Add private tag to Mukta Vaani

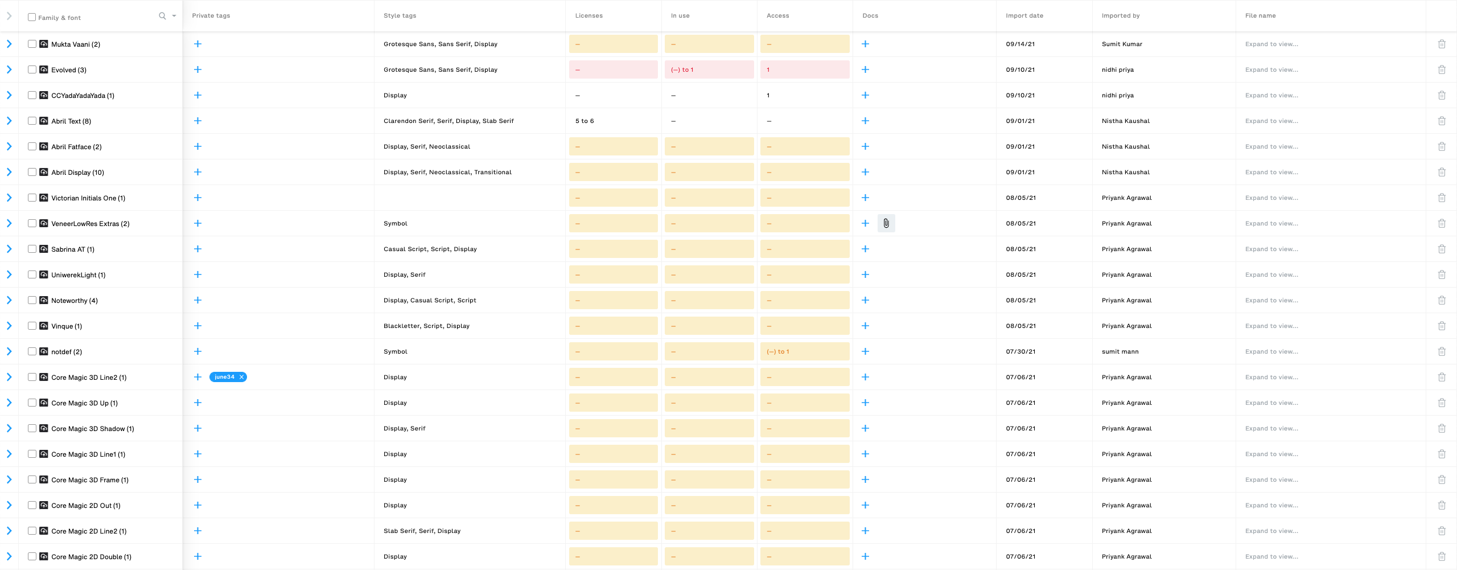tap(197, 44)
